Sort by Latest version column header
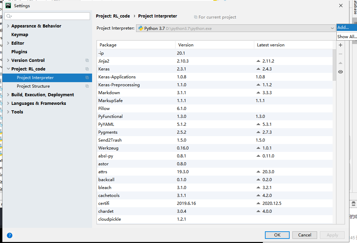This screenshot has height=243, width=357. tap(293, 45)
